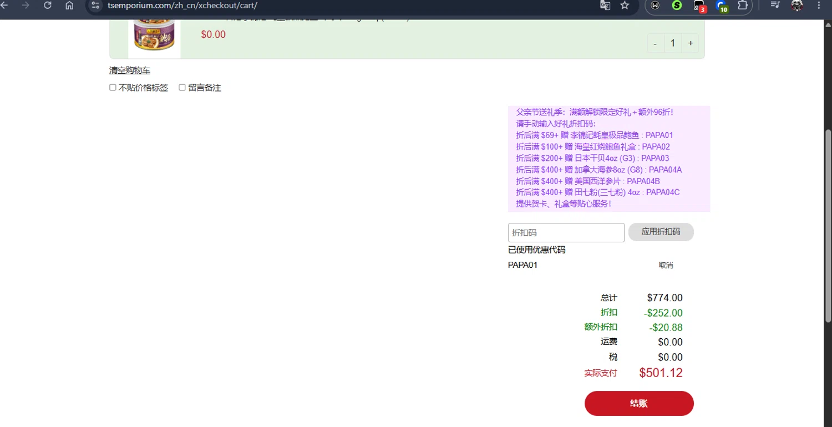Bookmark this page with the star
This screenshot has width=832, height=427.
coord(625,5)
